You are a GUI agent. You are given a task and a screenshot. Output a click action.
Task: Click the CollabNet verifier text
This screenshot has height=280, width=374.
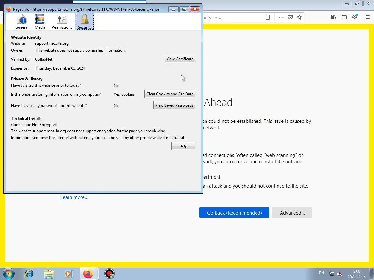pyautogui.click(x=44, y=59)
